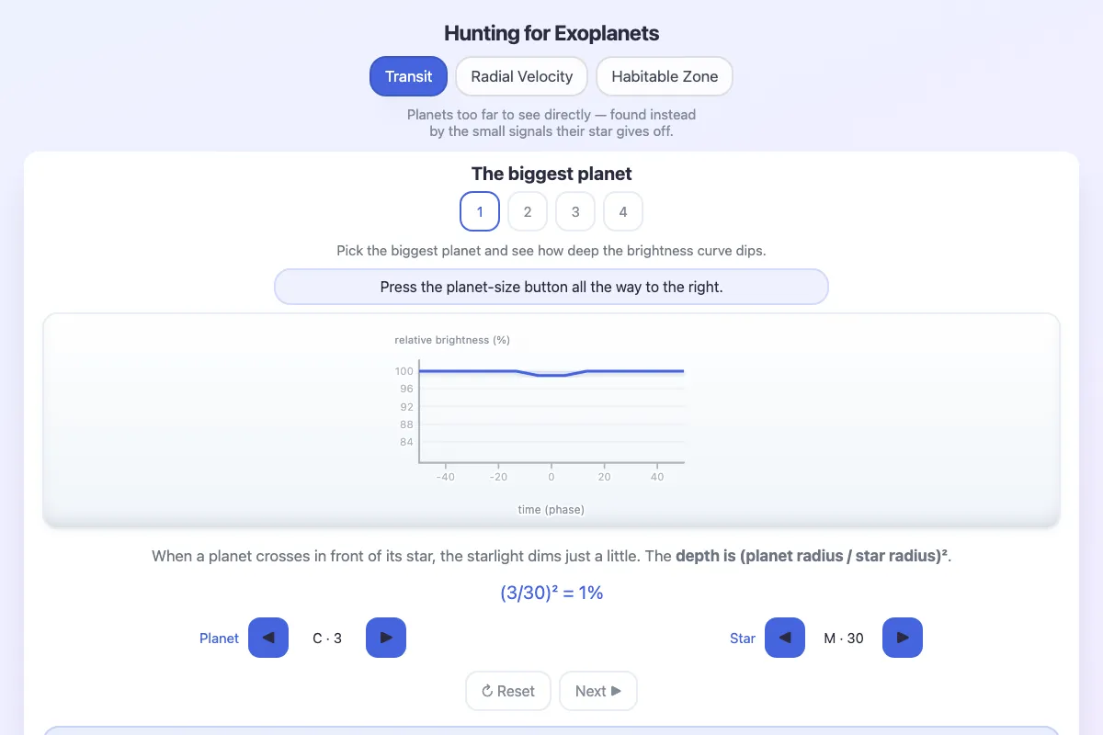This screenshot has width=1103, height=735.
Task: Click the Star label
Action: [x=743, y=638]
